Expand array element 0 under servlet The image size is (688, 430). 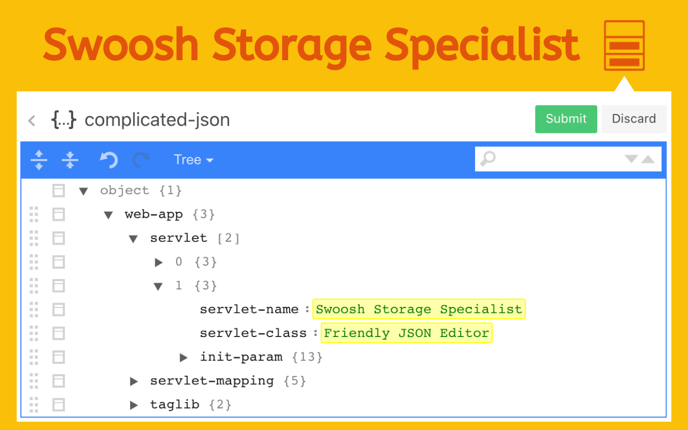point(159,262)
